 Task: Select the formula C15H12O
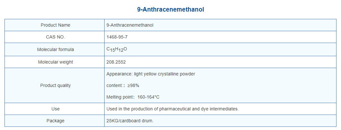pos(117,49)
